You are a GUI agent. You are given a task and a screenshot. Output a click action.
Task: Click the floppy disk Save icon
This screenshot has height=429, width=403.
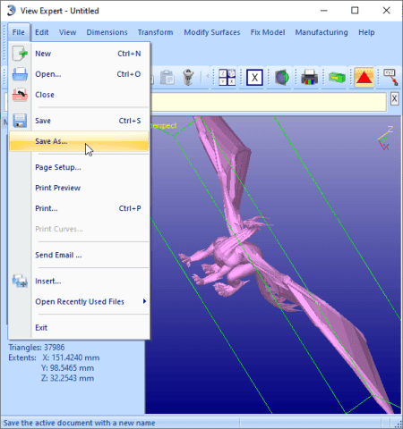pyautogui.click(x=20, y=121)
